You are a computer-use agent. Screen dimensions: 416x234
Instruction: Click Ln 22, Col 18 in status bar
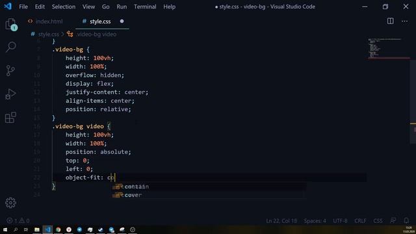281,221
